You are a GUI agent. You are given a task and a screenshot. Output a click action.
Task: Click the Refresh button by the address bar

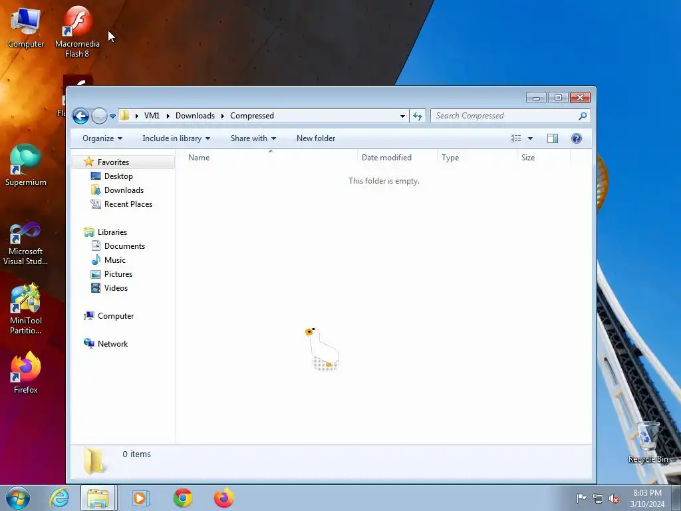418,116
